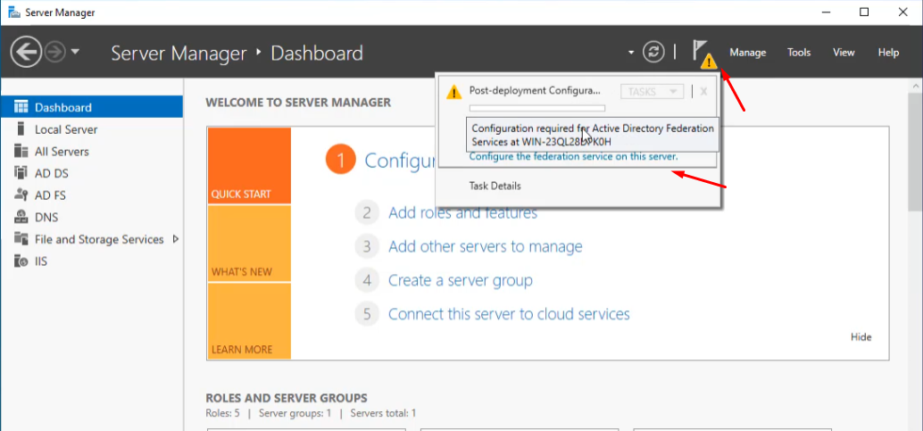Open Task Details in notification popup
This screenshot has height=431, width=923.
pos(495,186)
